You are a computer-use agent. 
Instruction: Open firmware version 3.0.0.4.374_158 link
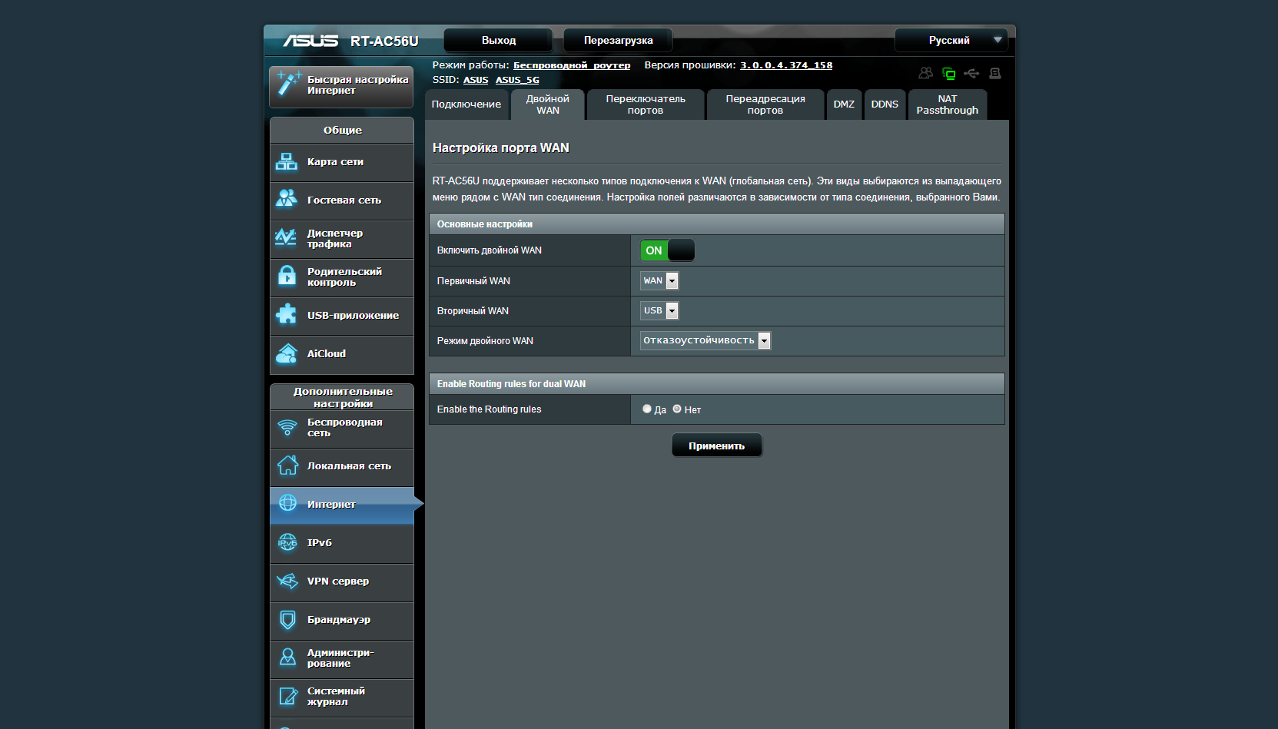click(x=786, y=65)
